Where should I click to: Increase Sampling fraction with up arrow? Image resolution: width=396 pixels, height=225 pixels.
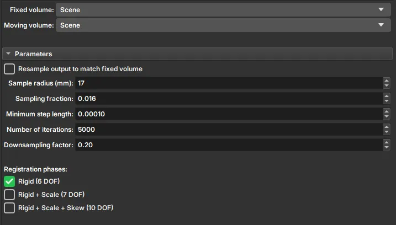[387, 95]
